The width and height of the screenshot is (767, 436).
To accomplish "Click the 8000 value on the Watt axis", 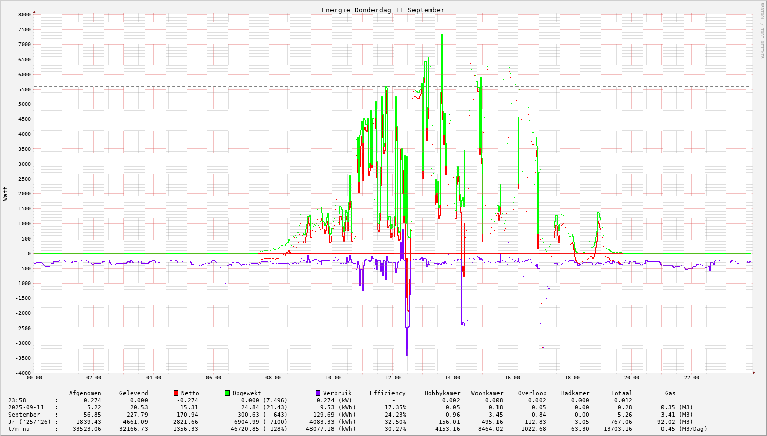I will tap(25, 14).
